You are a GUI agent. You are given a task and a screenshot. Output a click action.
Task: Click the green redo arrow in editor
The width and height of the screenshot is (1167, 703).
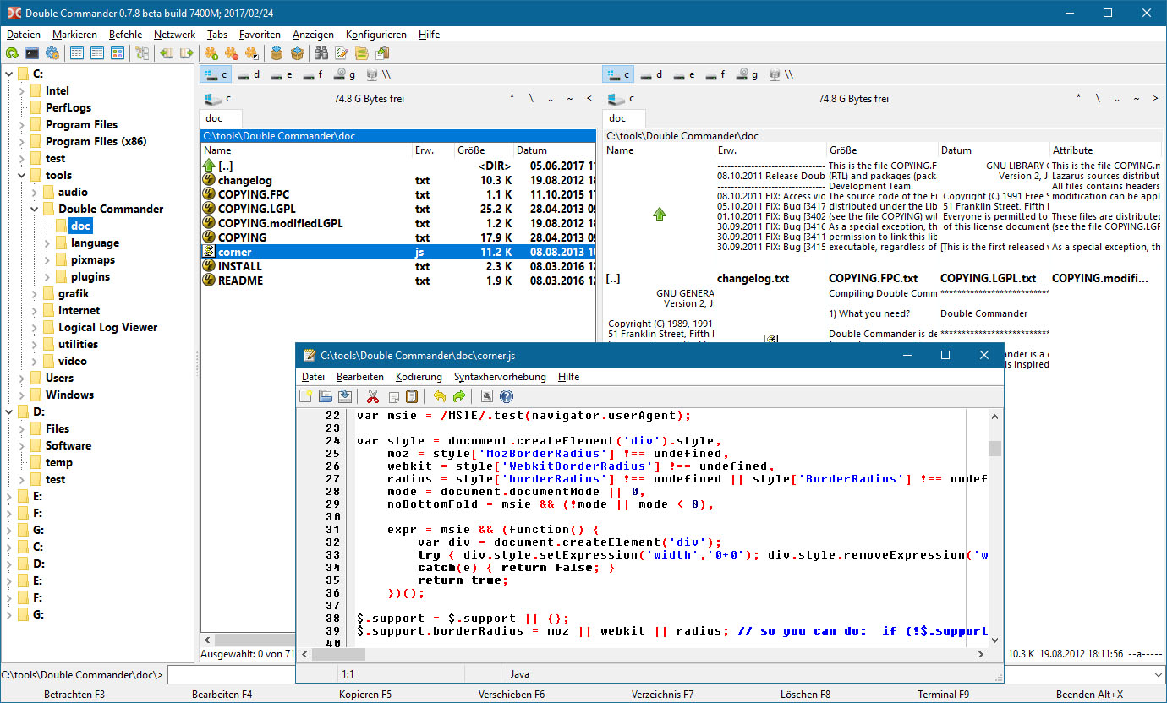pyautogui.click(x=459, y=396)
